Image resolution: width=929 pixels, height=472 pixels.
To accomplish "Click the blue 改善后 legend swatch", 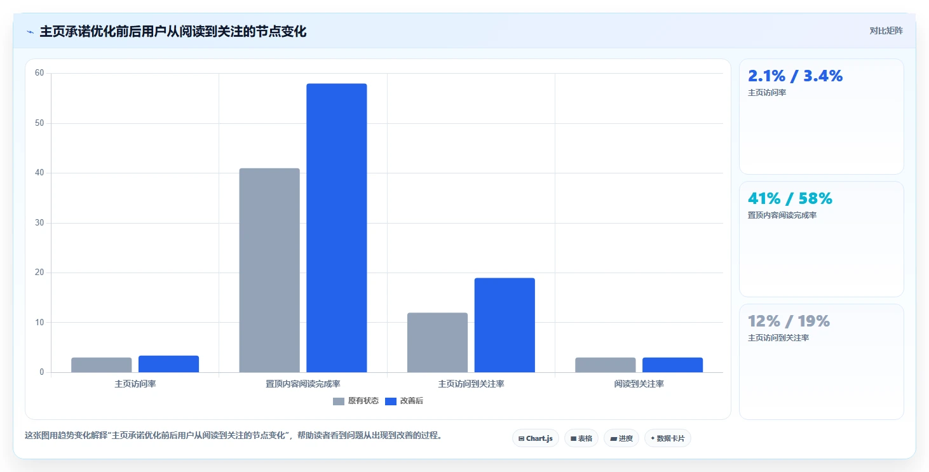I will (x=391, y=401).
